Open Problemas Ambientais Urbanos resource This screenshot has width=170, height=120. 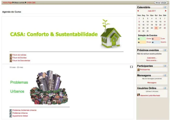24,110
